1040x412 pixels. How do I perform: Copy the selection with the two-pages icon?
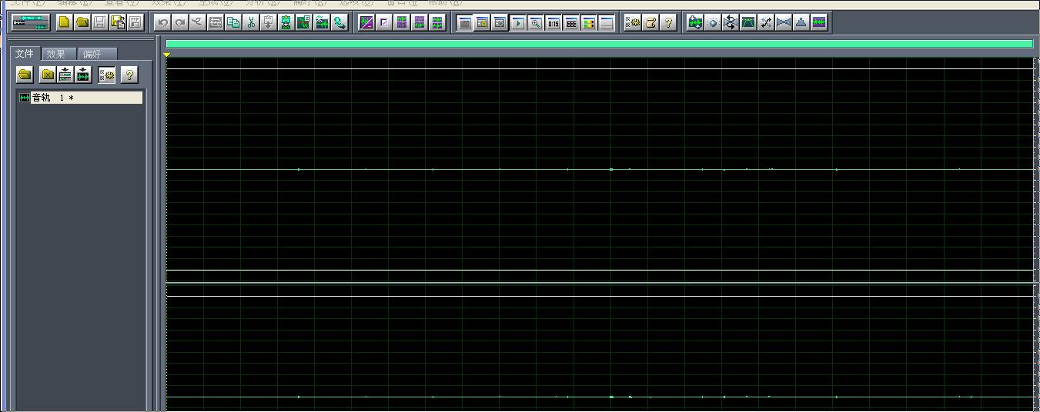(232, 22)
